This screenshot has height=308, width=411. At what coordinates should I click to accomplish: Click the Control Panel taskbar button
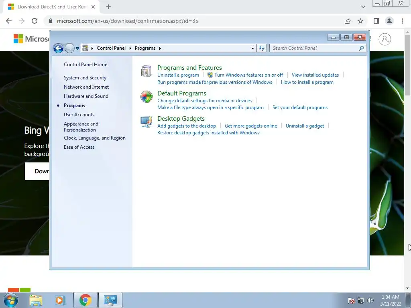[110, 300]
